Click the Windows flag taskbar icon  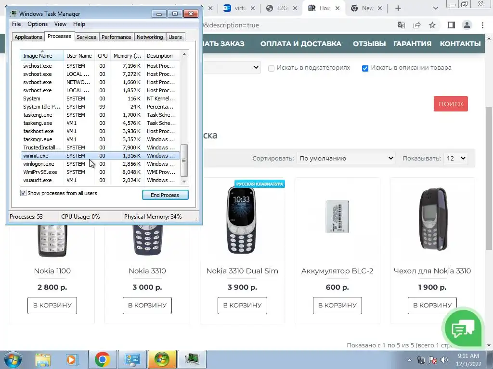(162, 359)
